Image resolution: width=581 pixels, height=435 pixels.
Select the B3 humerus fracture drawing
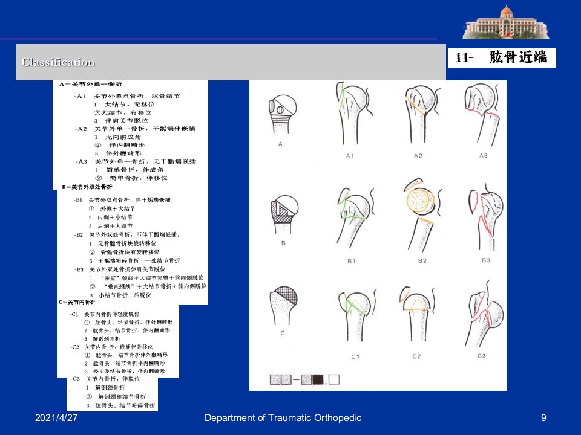pyautogui.click(x=486, y=218)
